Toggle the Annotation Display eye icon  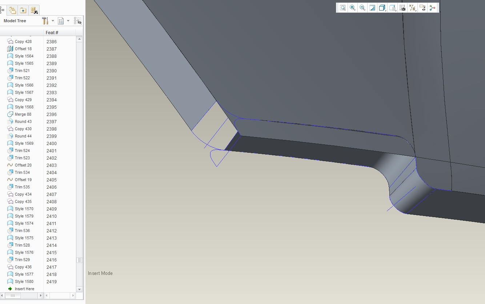(422, 8)
